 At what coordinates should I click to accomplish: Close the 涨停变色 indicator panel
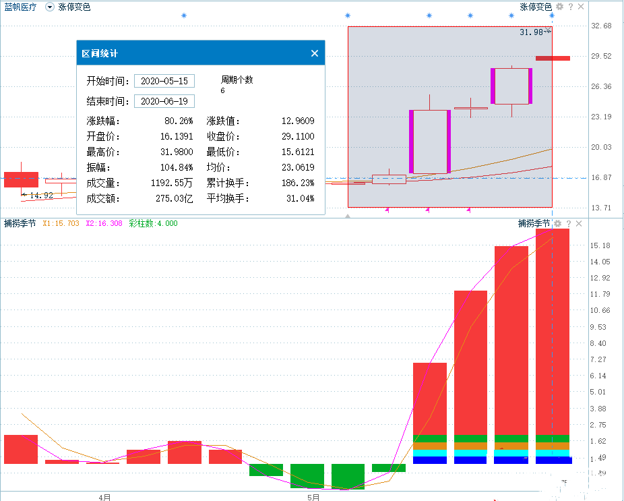581,7
